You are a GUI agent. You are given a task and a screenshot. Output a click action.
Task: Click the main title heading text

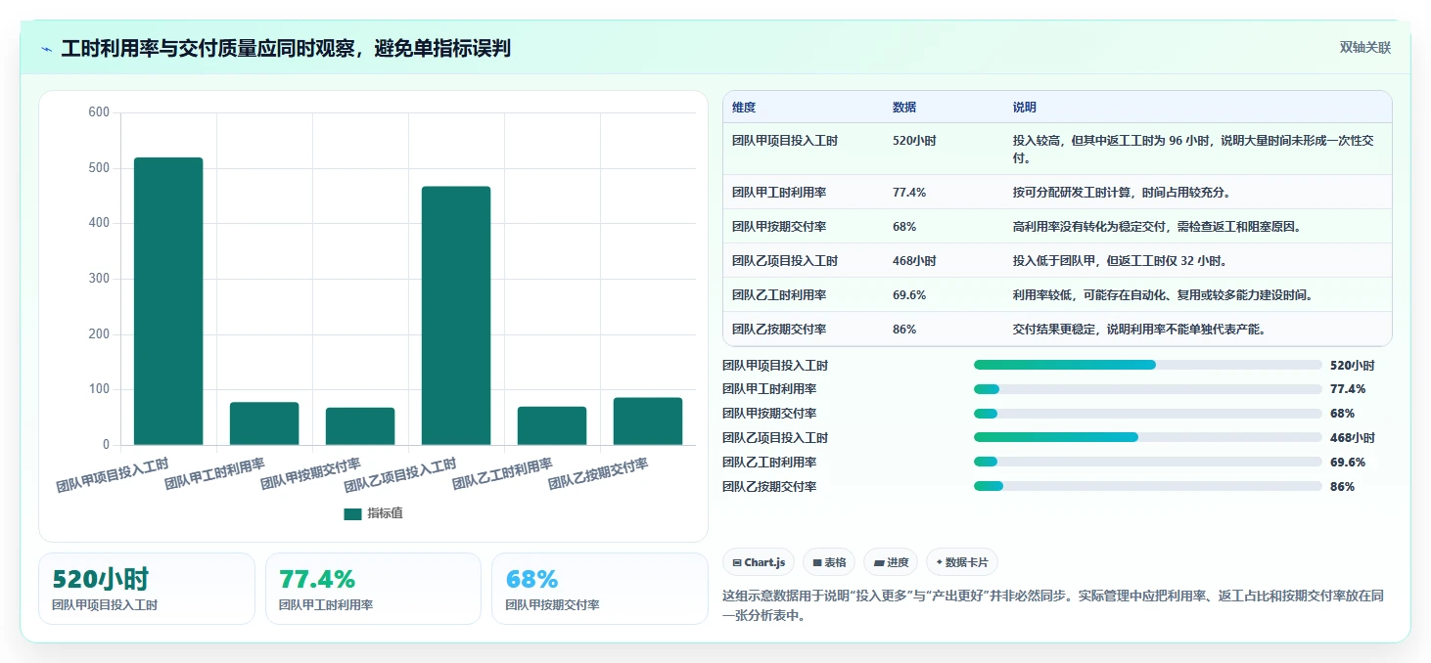[x=286, y=49]
